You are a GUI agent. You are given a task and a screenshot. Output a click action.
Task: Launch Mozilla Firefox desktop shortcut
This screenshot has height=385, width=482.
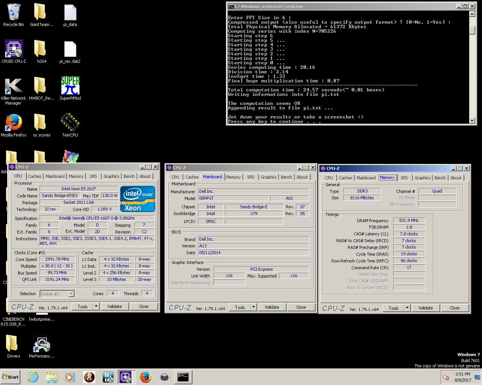point(14,125)
